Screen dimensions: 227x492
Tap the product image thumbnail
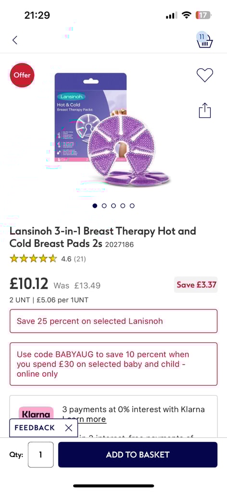(113, 130)
